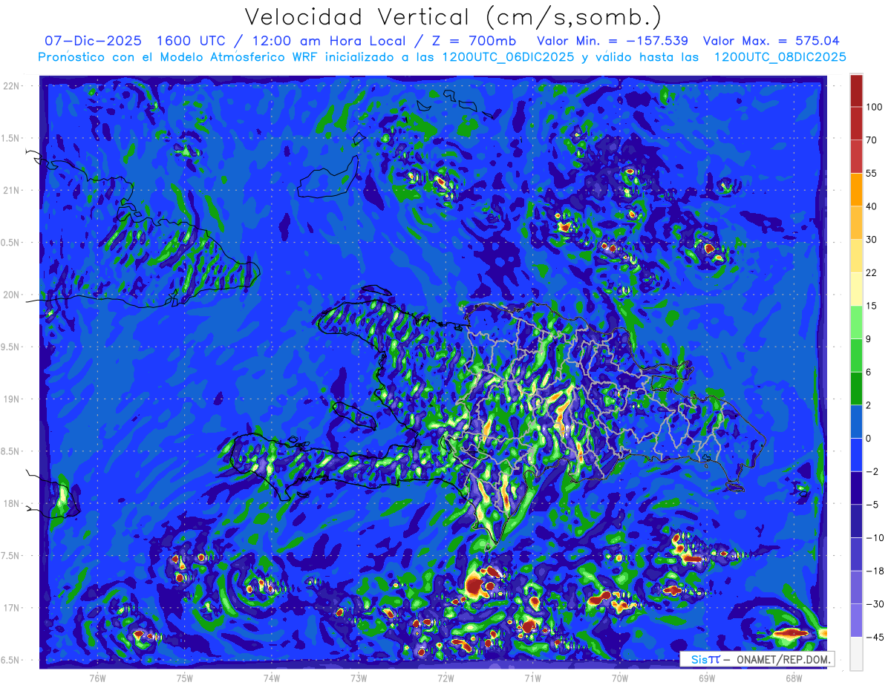Click the pale yellow swatch between 15 and 22
The image size is (891, 688).
856,289
